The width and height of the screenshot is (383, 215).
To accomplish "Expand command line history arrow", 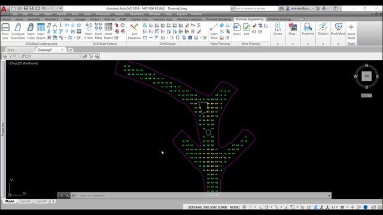I will click(329, 195).
